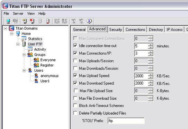Image resolution: width=188 pixels, height=129 pixels.
Task: Uncheck the Max Upload Speed checkbox
Action: click(x=75, y=76)
